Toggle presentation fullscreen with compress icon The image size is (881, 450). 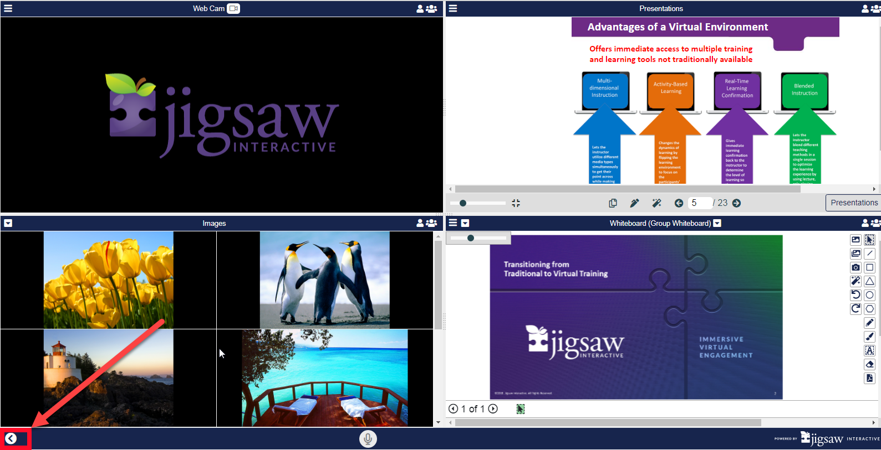click(x=516, y=203)
